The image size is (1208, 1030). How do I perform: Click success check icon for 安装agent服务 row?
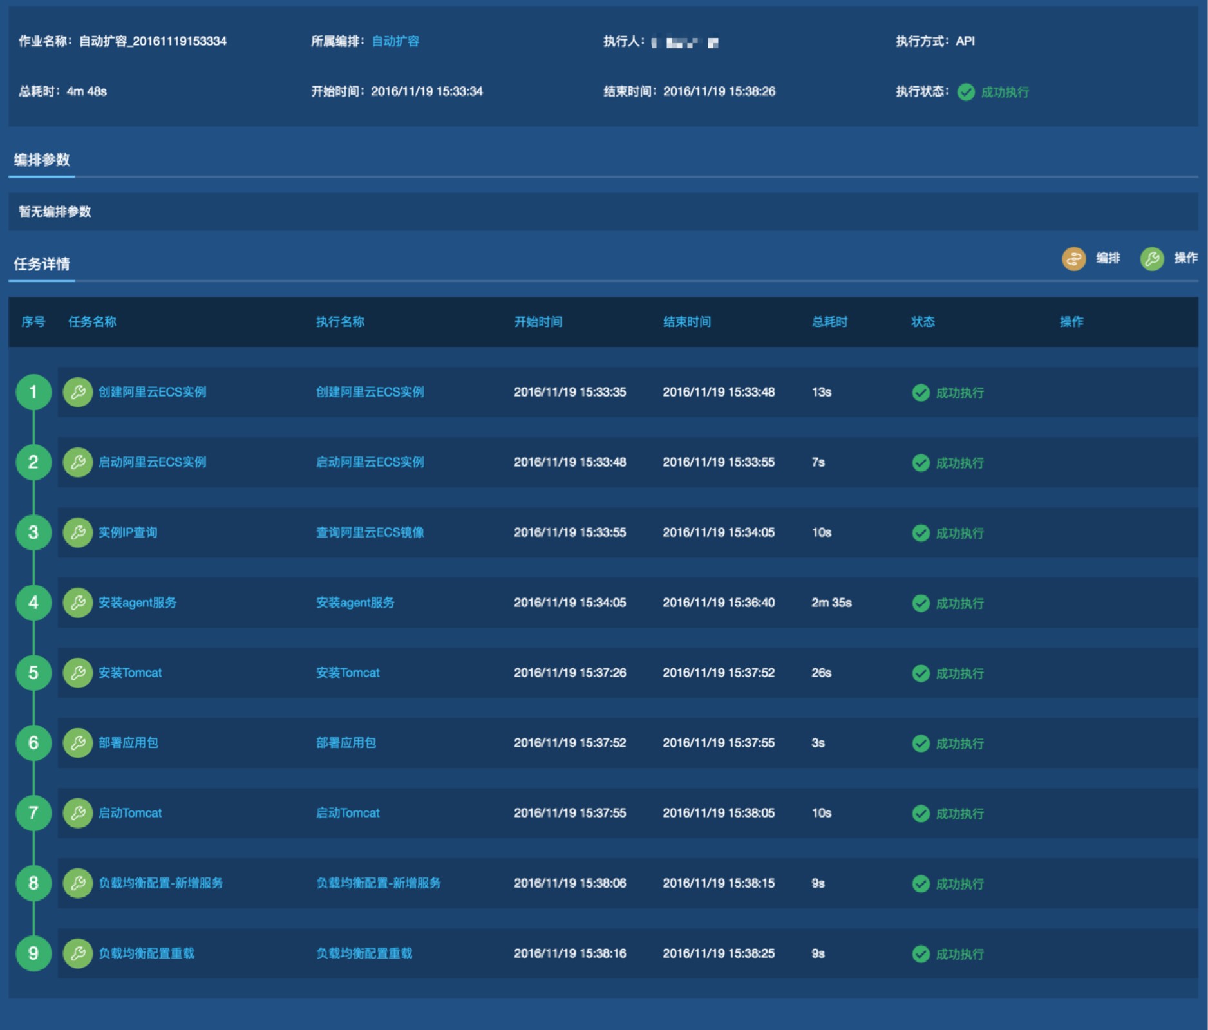(921, 603)
